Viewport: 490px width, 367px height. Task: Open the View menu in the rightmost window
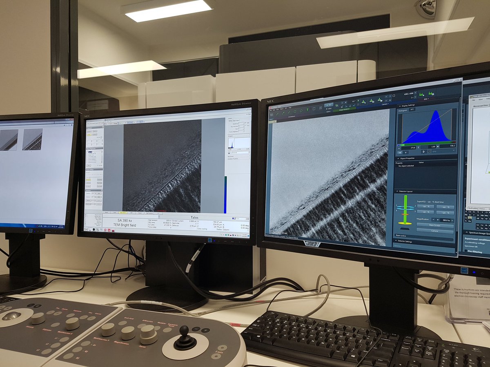point(481,99)
